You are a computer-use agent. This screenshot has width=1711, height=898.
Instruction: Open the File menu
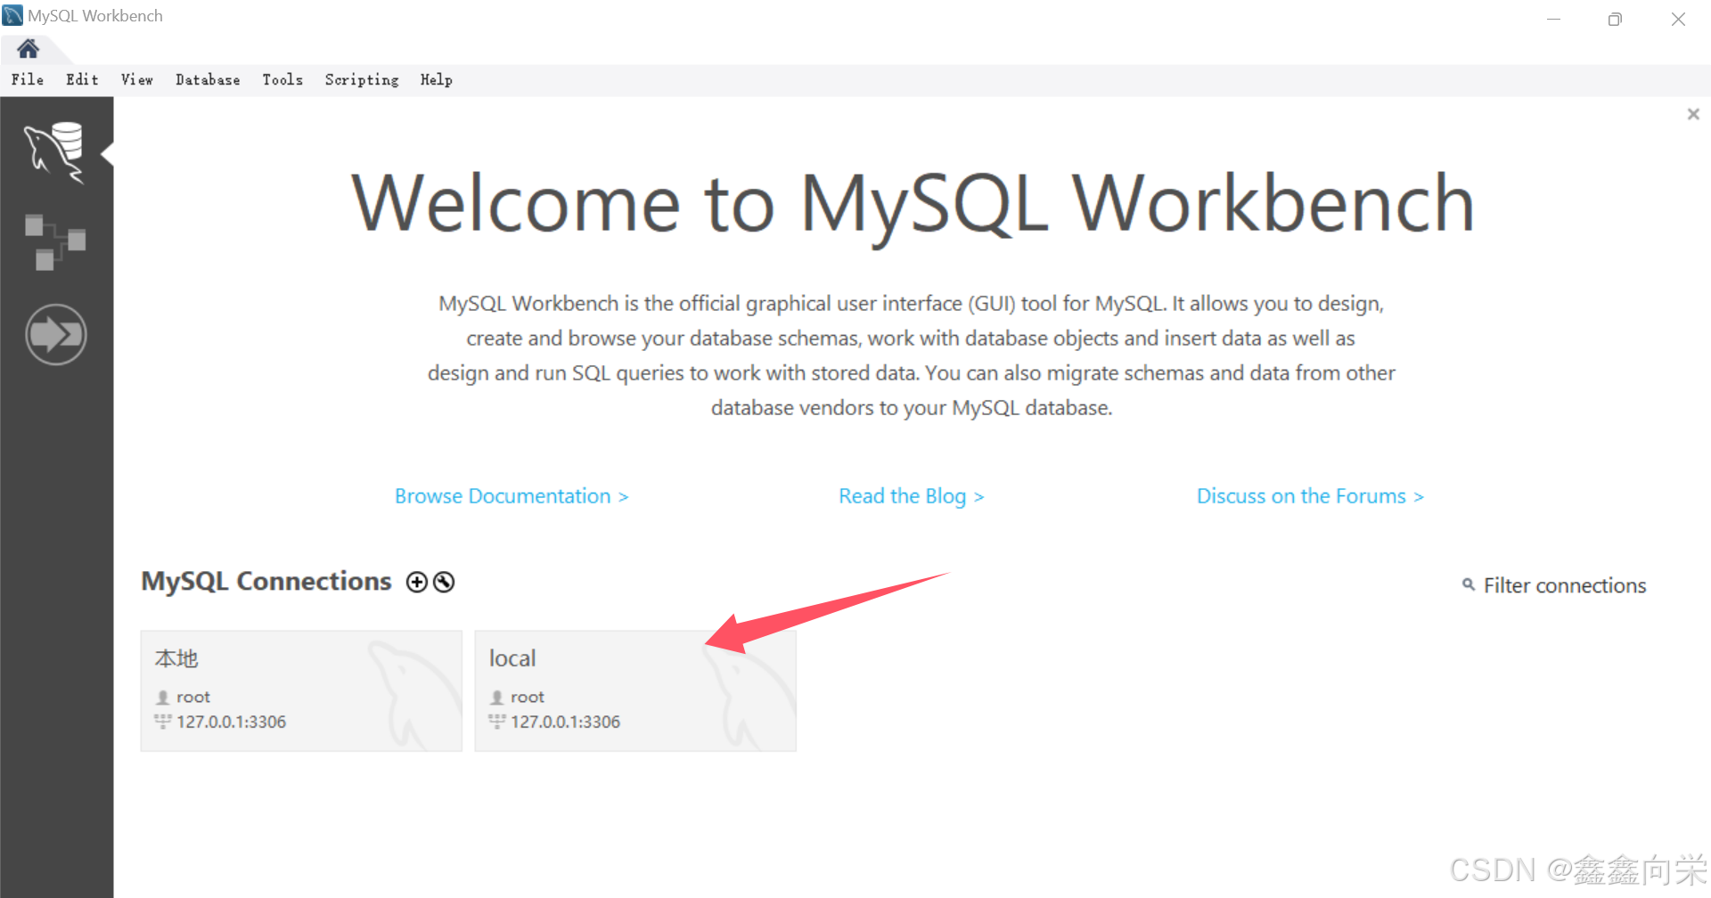[x=28, y=79]
